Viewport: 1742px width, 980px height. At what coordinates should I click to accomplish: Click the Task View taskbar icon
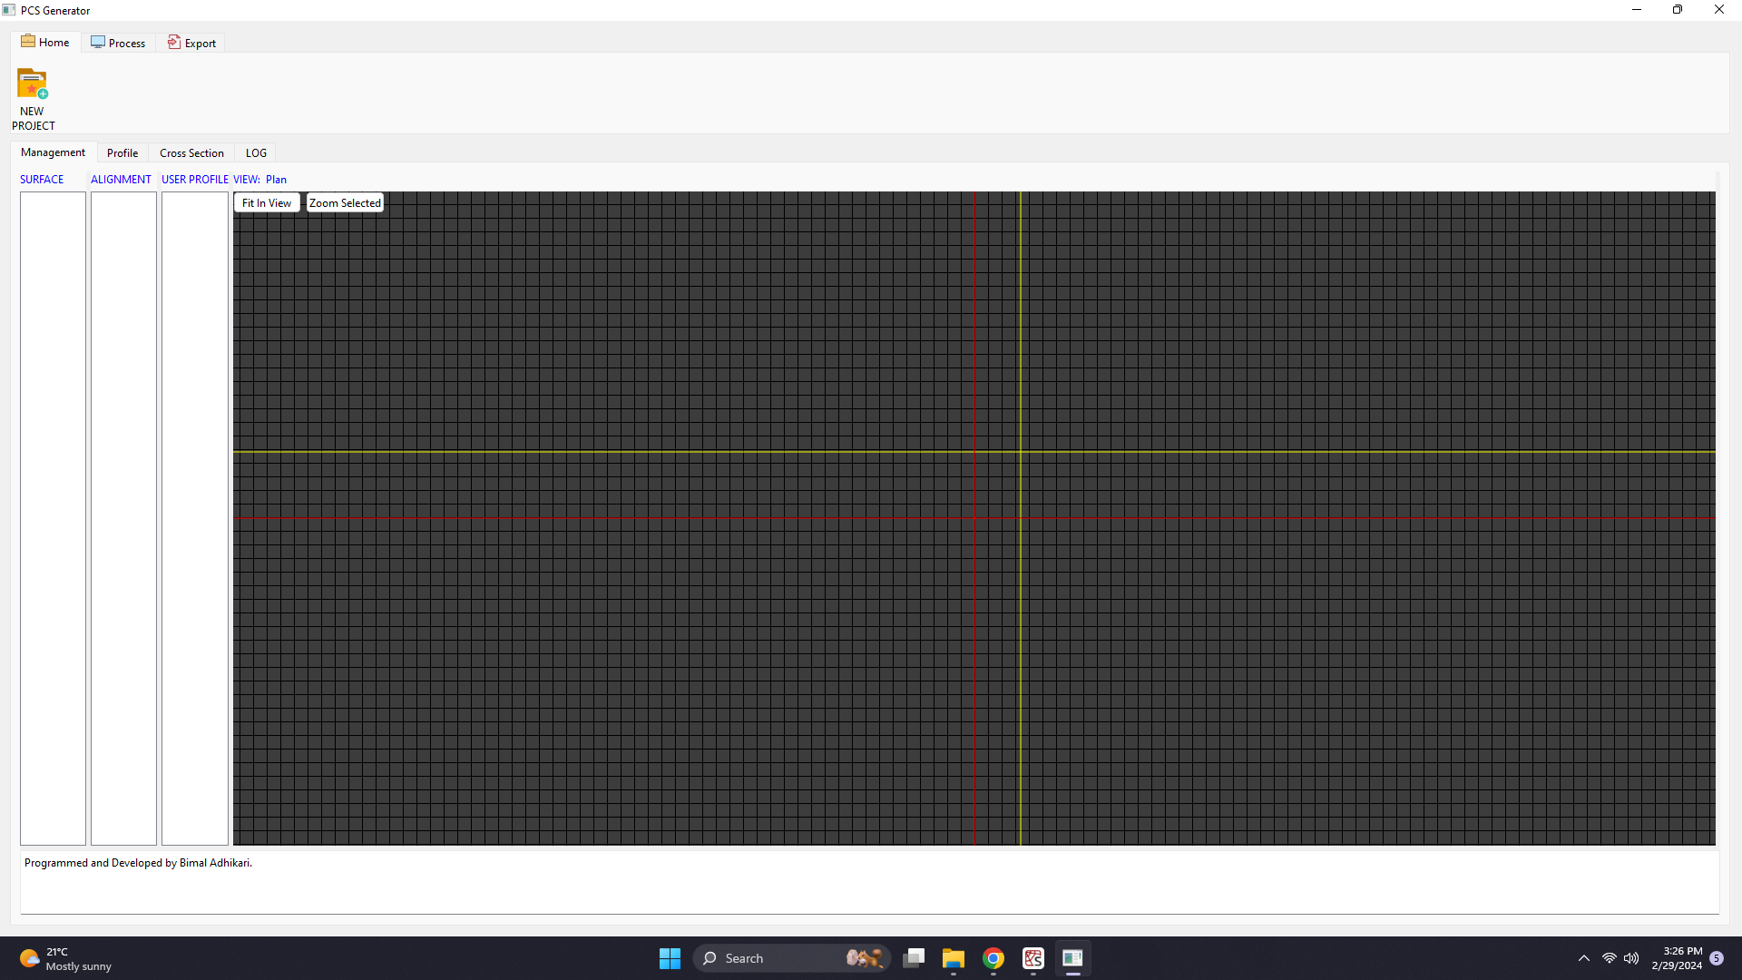point(914,958)
